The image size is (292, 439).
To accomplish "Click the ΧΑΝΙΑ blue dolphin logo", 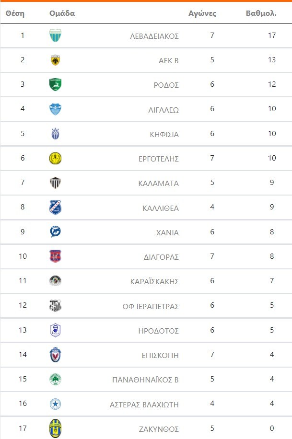I will point(55,232).
